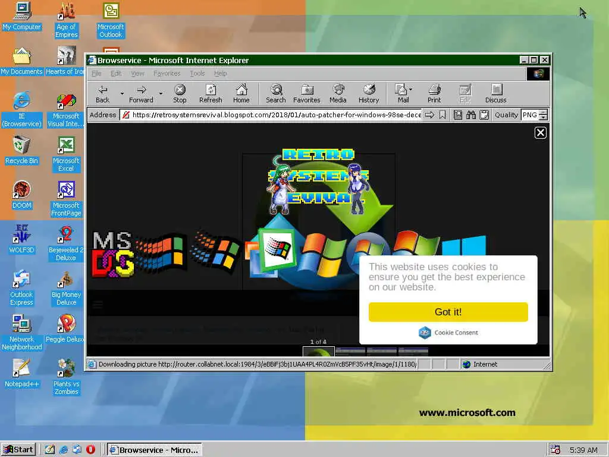Open the Back history dropdown arrow
The height and width of the screenshot is (457, 609).
(x=122, y=93)
